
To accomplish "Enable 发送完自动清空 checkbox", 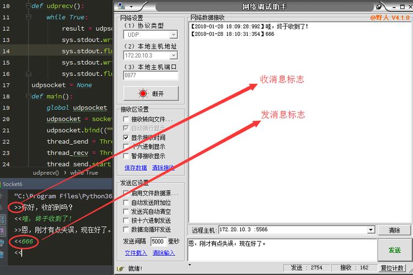I will [126, 212].
